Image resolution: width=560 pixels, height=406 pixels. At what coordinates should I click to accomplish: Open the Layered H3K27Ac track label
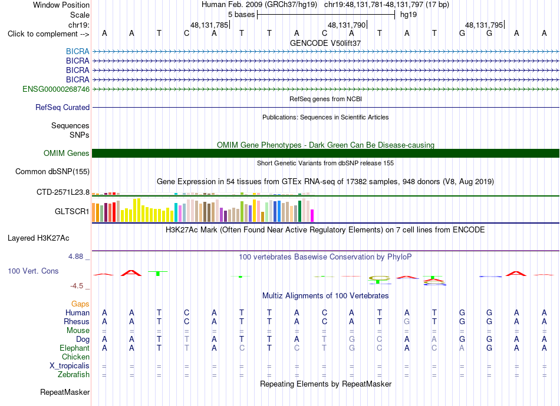(38, 238)
